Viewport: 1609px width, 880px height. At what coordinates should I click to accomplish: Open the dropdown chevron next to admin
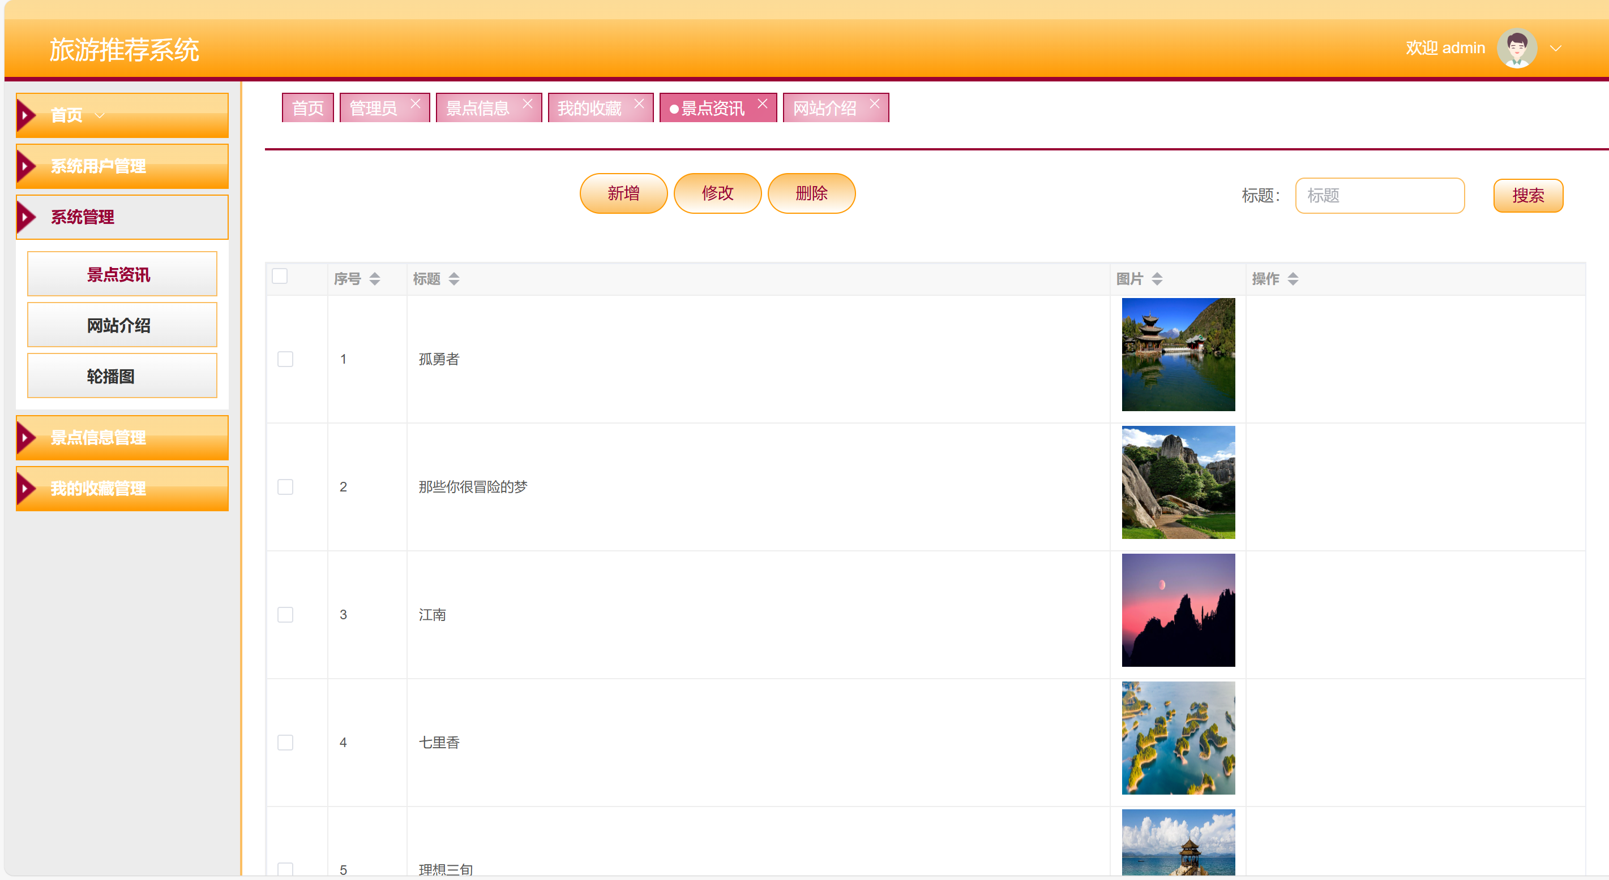point(1556,48)
